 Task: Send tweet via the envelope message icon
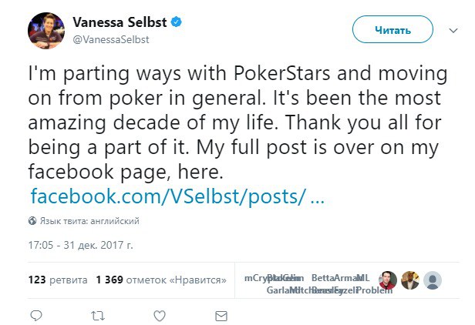tap(221, 316)
